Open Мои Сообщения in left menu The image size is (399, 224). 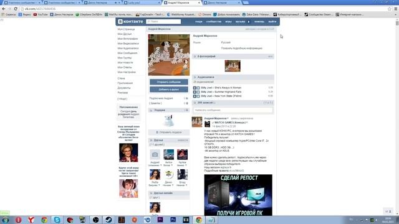[x=127, y=53]
